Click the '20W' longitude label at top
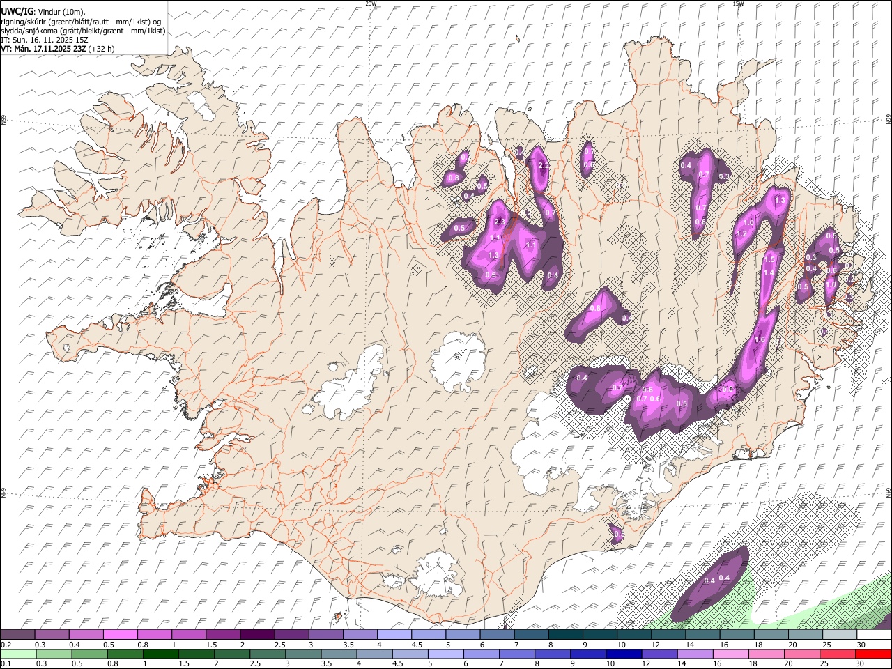The width and height of the screenshot is (892, 669). coord(371,3)
